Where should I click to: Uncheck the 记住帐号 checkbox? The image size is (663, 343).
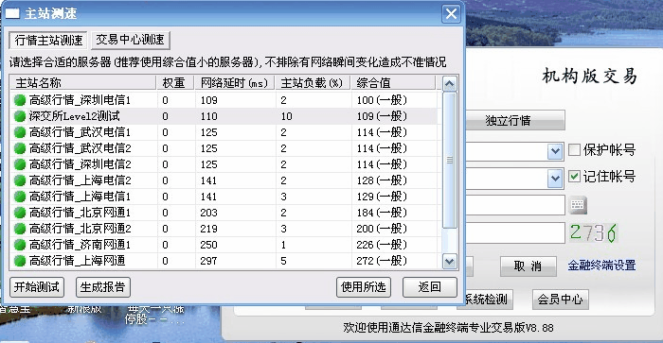[574, 176]
